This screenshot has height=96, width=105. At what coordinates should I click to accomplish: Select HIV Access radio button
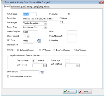tap(40, 50)
